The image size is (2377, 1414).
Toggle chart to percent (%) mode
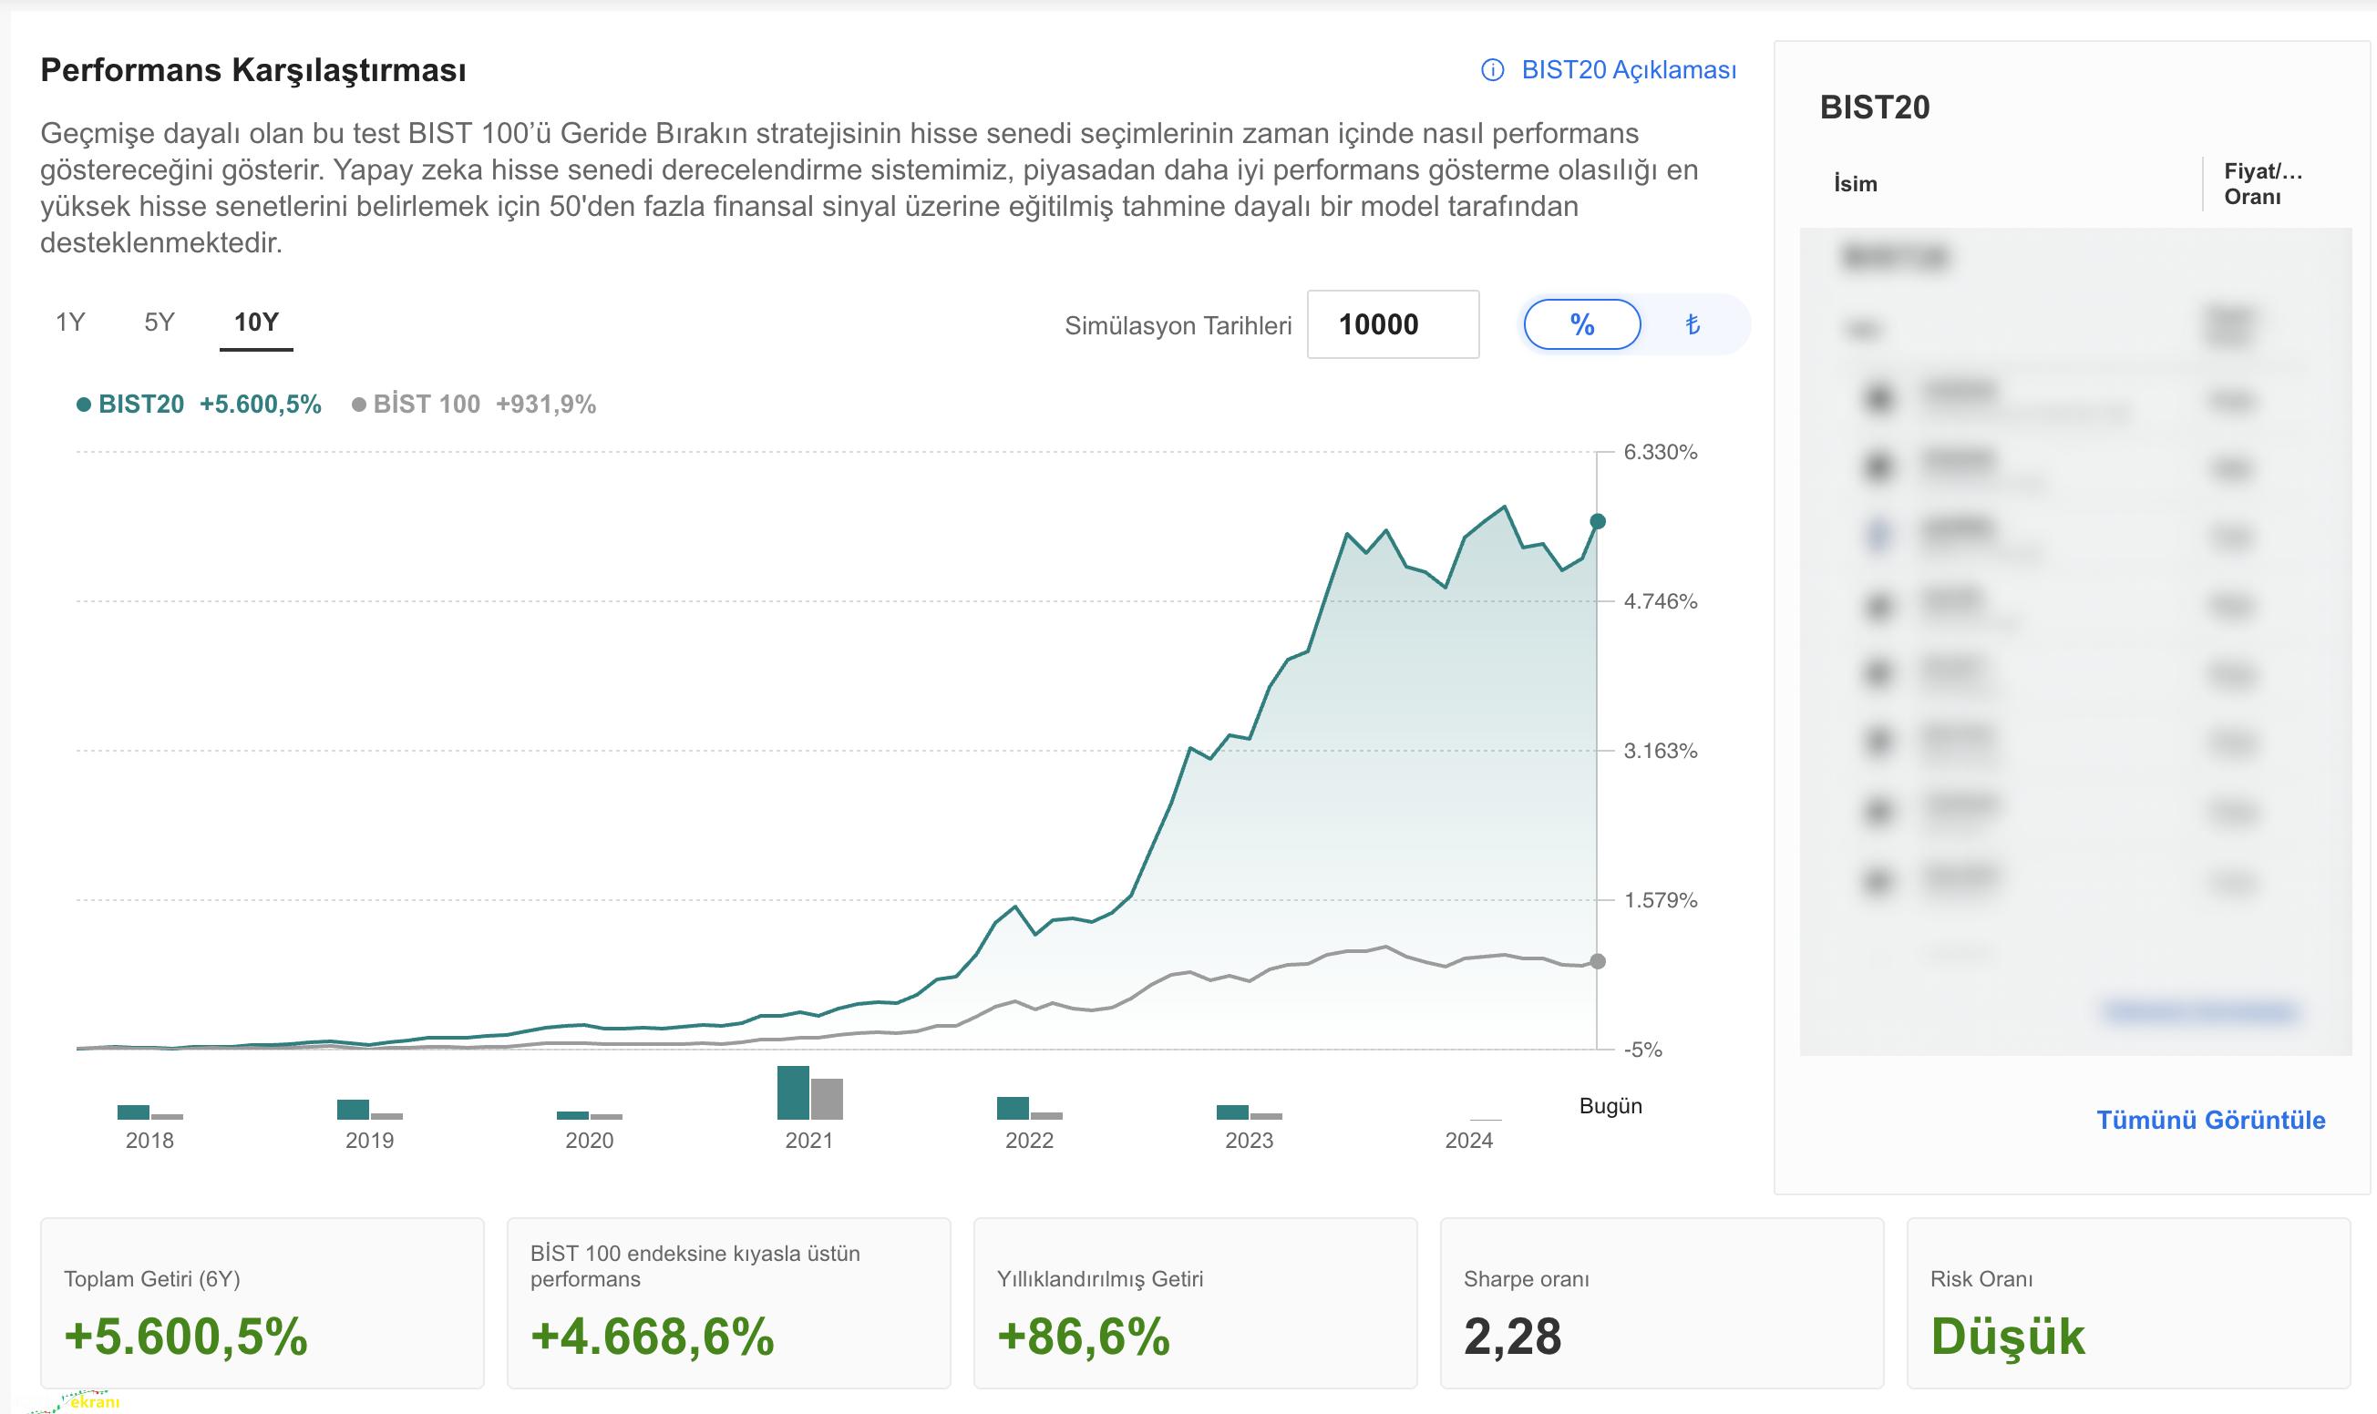coord(1582,325)
